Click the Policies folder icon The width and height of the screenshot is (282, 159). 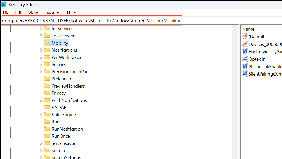(47, 64)
